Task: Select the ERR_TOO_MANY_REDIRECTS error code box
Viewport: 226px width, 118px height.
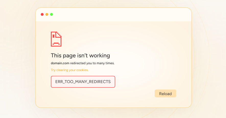Action: (83, 82)
